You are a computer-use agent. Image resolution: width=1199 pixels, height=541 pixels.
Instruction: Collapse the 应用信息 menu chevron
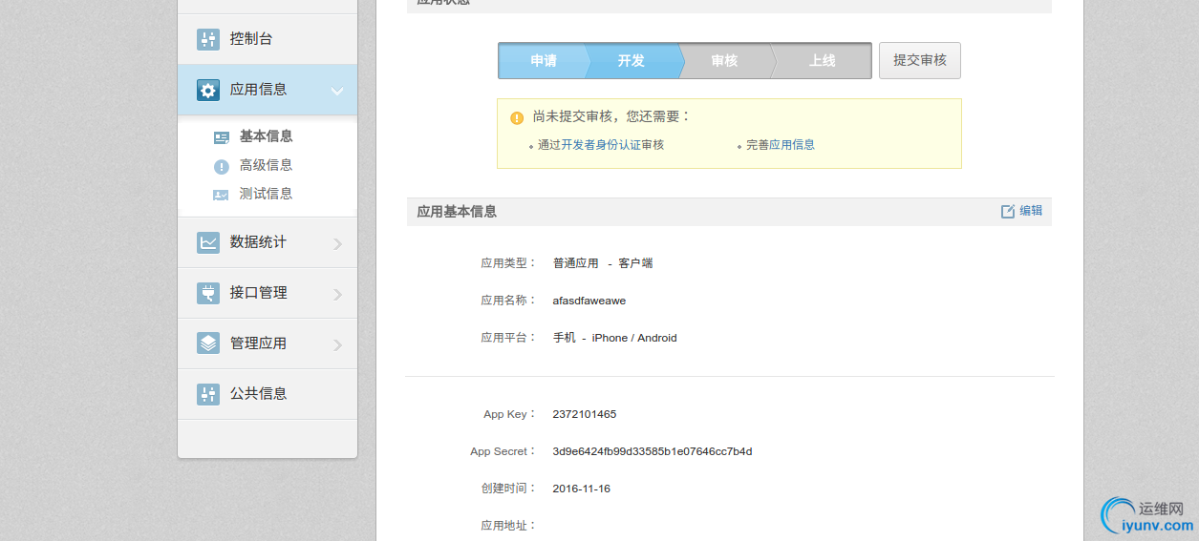[337, 91]
